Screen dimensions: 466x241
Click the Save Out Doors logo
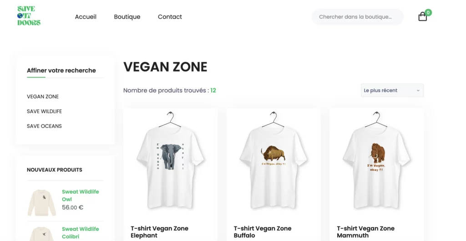(29, 16)
